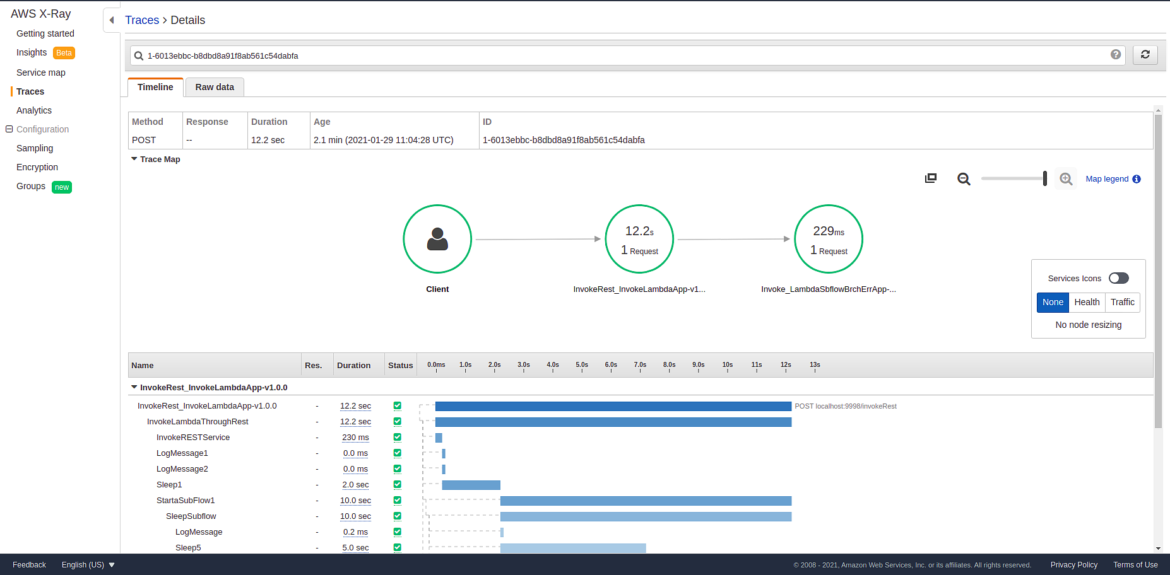
Task: Click the search help question mark icon
Action: [1115, 55]
